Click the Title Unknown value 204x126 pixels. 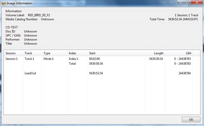[31, 44]
